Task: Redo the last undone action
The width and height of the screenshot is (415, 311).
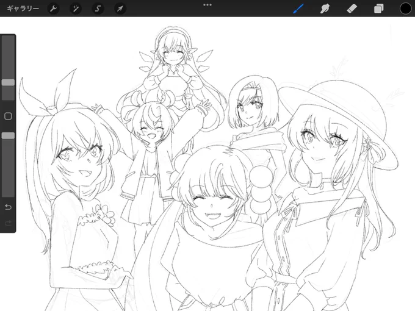Action: (8, 223)
